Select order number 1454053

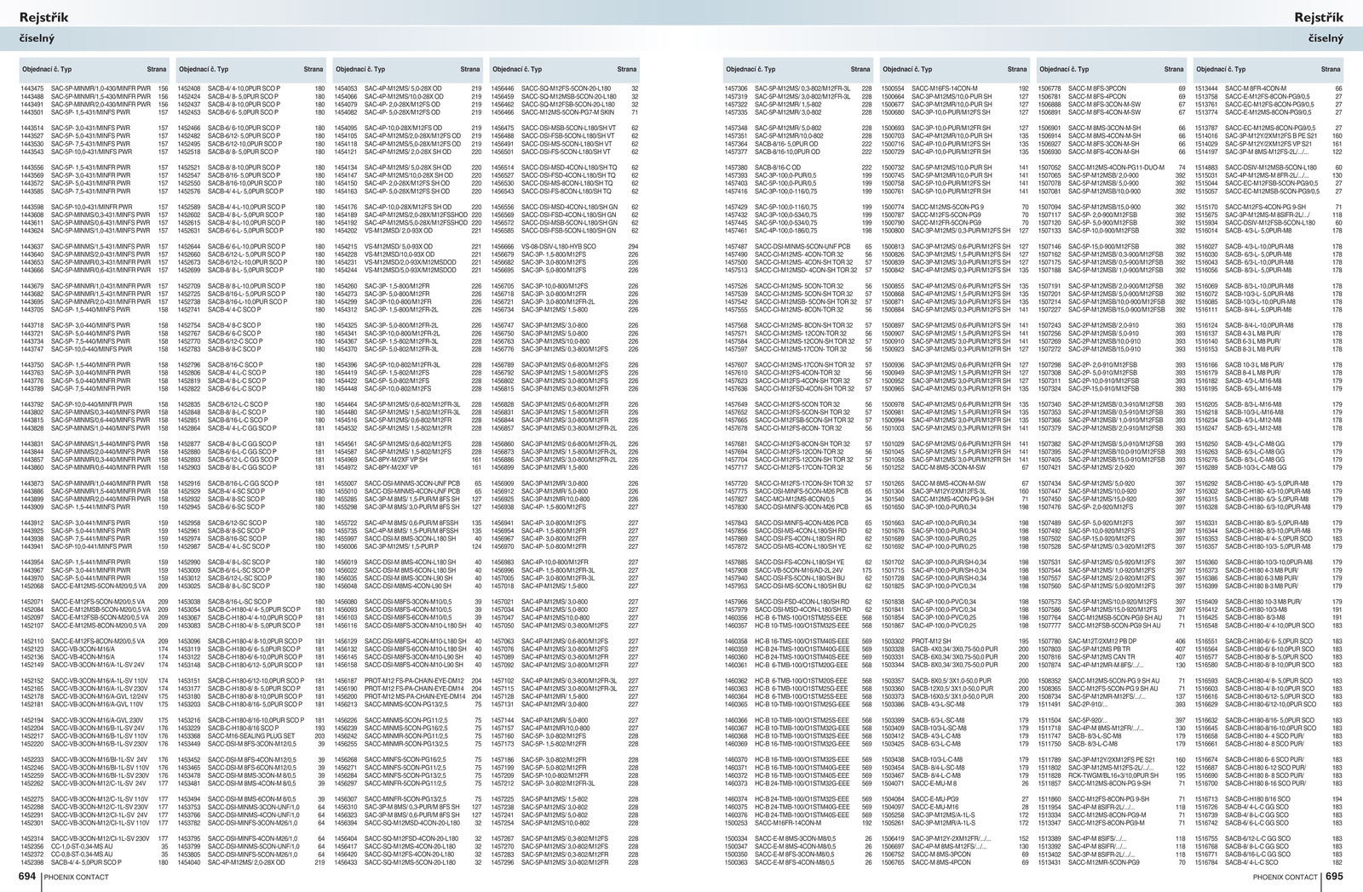tap(346, 89)
